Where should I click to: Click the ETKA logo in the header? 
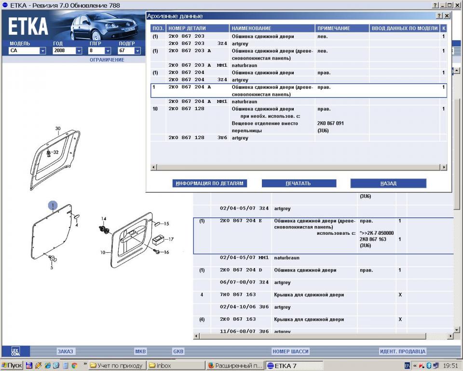pyautogui.click(x=28, y=27)
